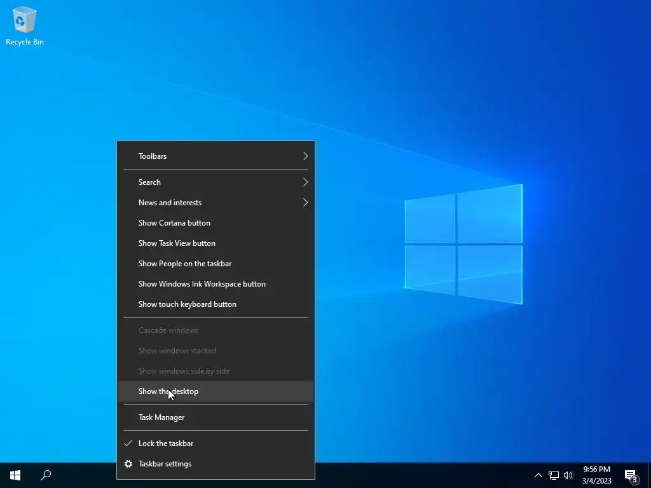Open Taskbar settings
651x488 pixels.
[216, 463]
